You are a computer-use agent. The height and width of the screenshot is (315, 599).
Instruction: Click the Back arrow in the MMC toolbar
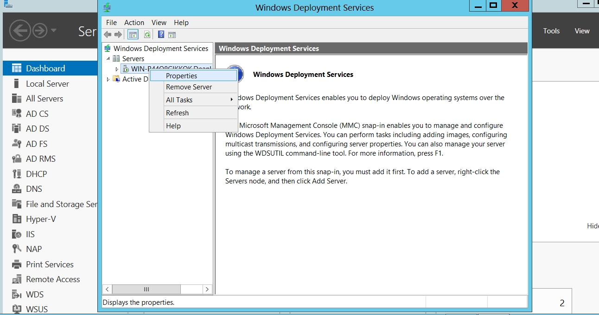tap(108, 35)
